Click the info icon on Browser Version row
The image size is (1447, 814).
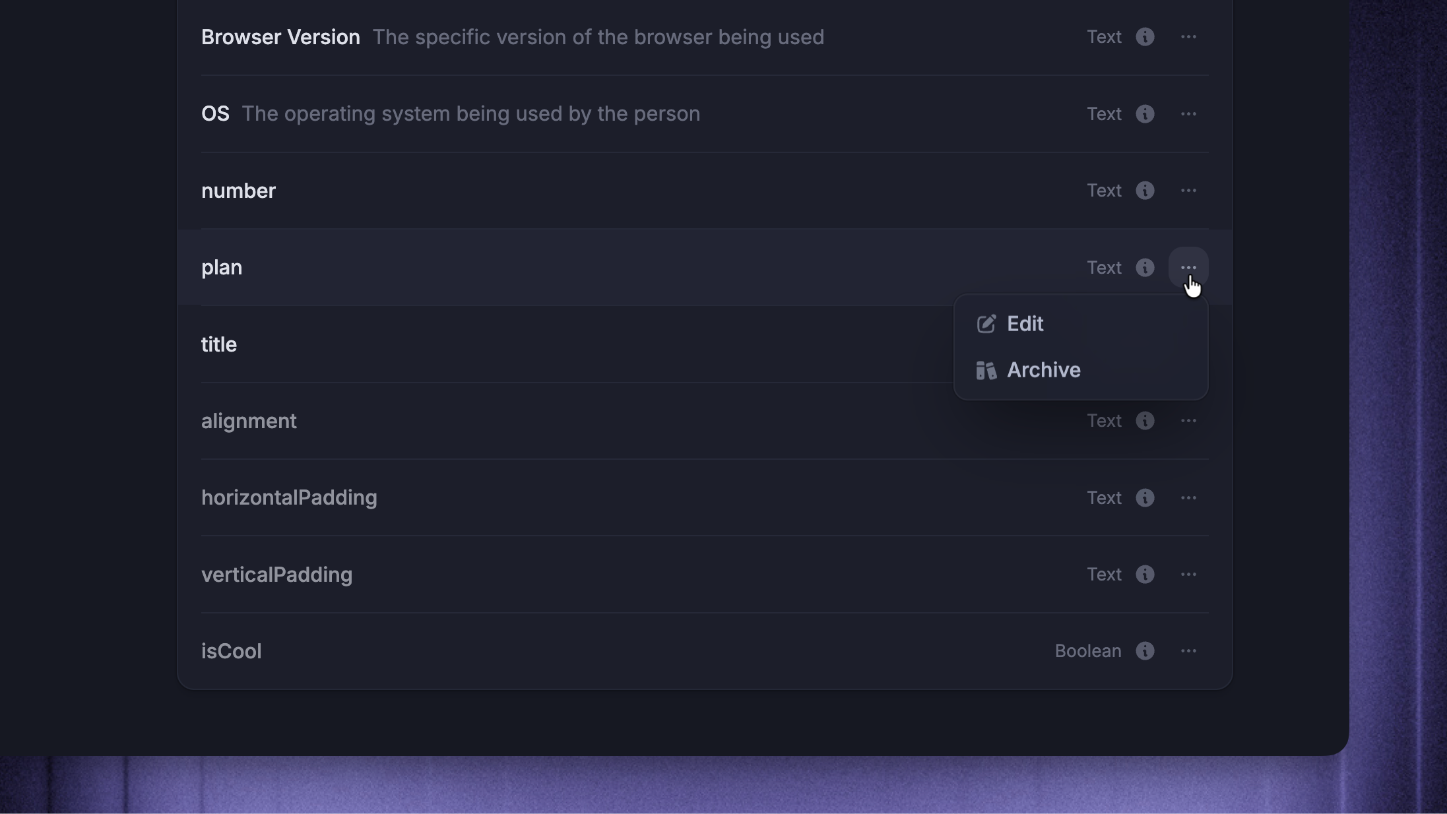tap(1145, 37)
